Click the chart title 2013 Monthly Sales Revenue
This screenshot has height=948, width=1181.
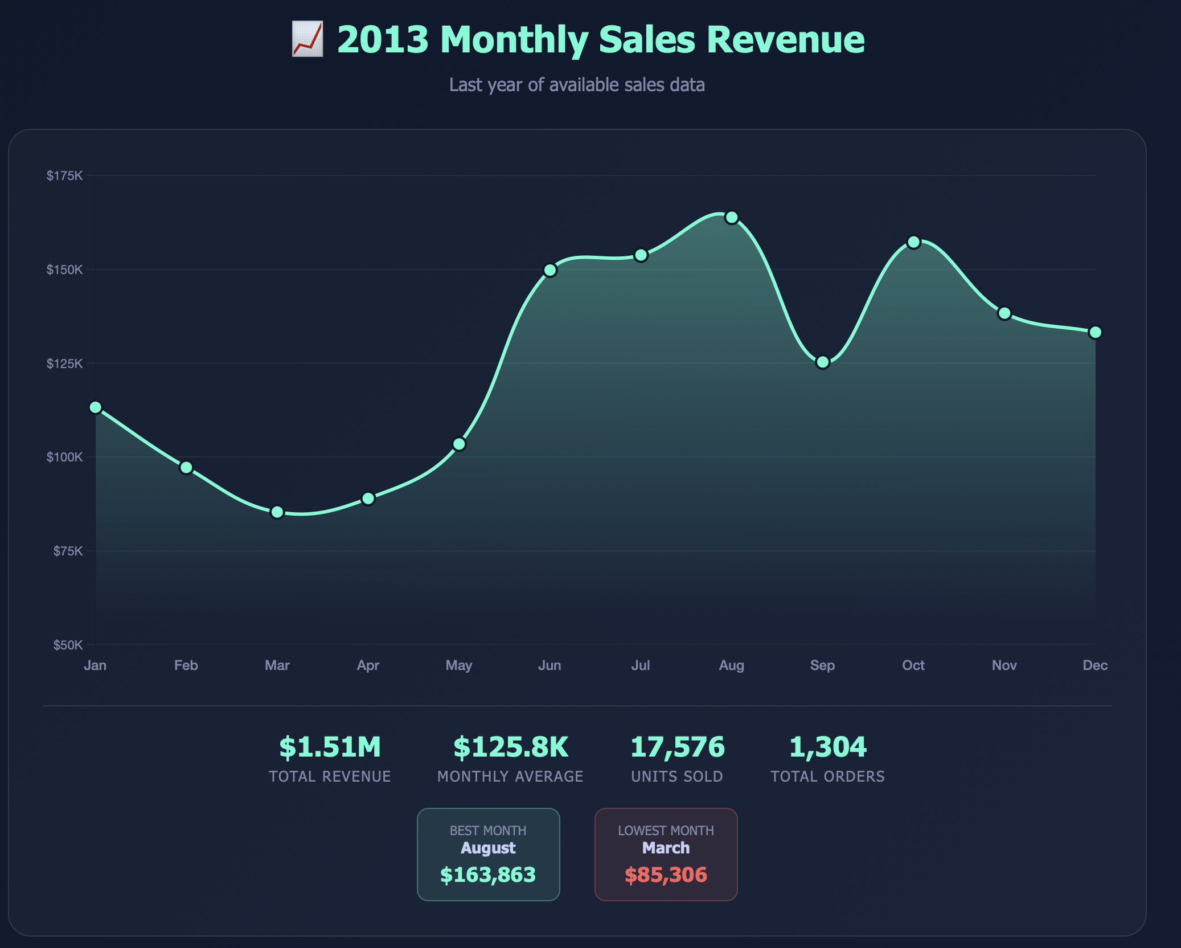[x=601, y=39]
